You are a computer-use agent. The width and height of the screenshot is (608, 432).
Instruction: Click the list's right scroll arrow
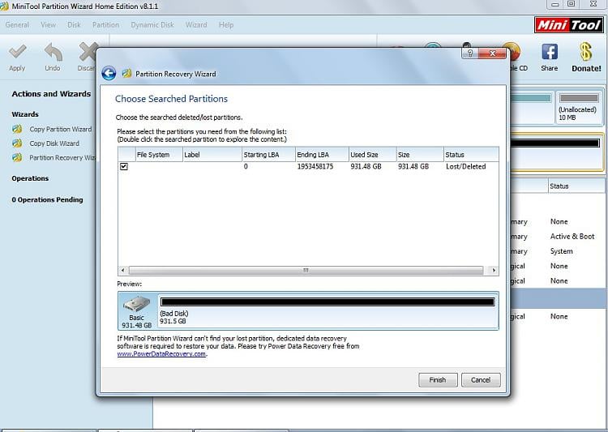click(494, 270)
